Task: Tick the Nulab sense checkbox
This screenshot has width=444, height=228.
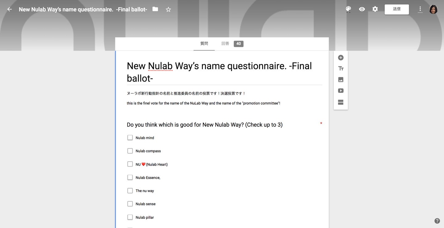Action: (x=130, y=204)
